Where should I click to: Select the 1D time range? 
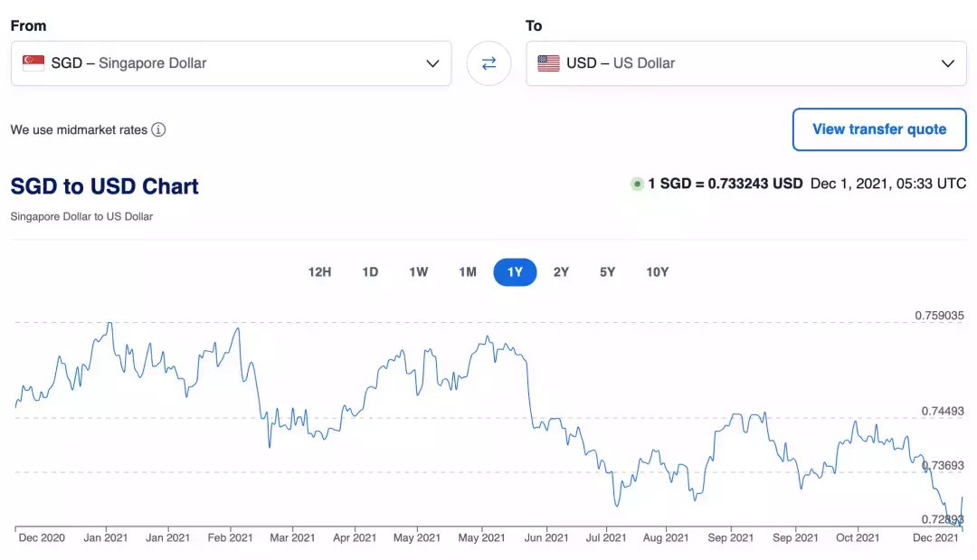pos(370,272)
